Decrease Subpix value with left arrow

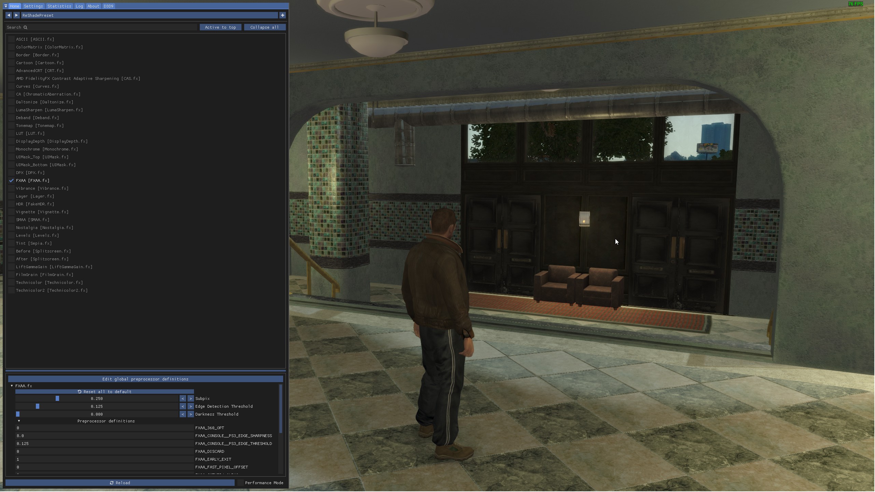pos(183,399)
